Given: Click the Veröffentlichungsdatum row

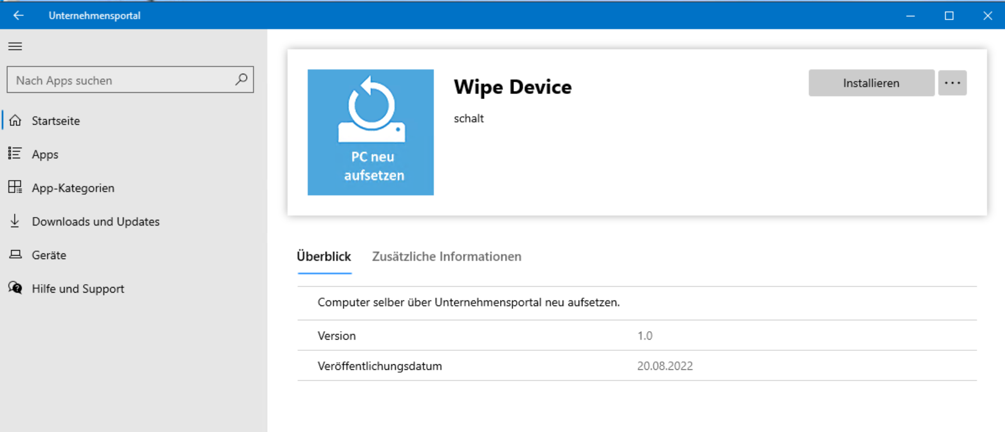Looking at the screenshot, I should [x=637, y=366].
